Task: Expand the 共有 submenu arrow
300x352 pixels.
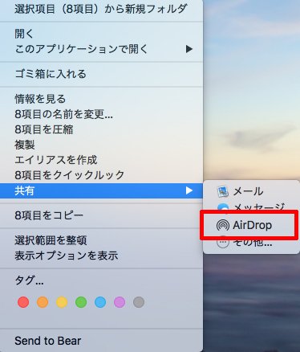Action: [189, 190]
